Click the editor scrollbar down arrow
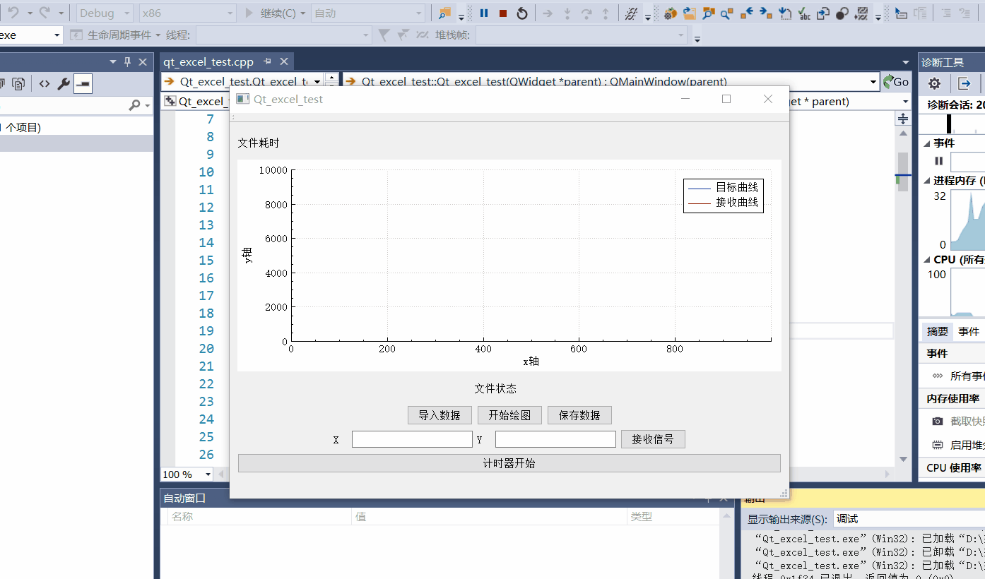The height and width of the screenshot is (579, 985). point(903,460)
